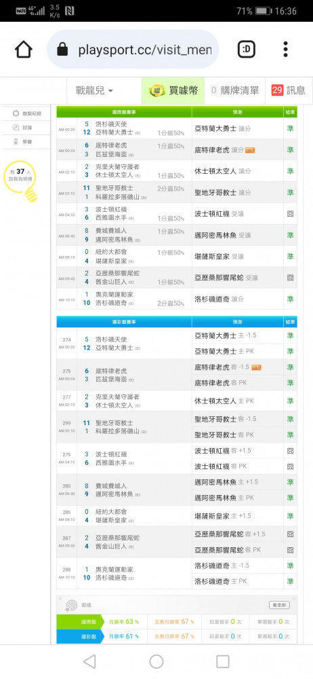Click 洛杉磯天使 in the 國際盤 table

point(110,124)
